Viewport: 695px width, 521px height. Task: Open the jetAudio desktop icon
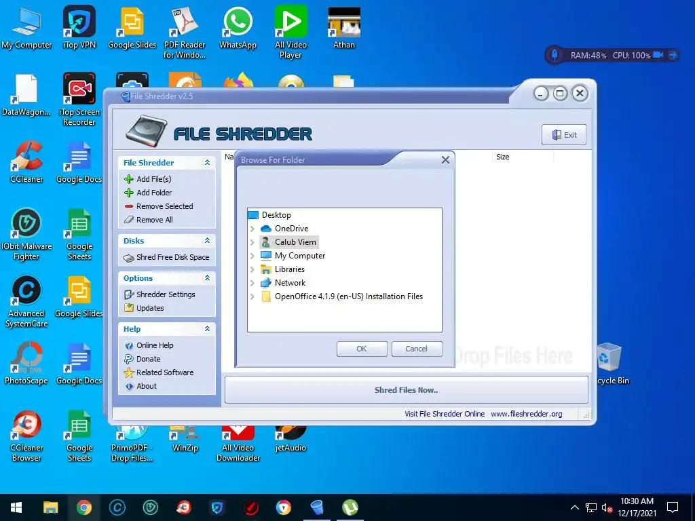point(290,440)
